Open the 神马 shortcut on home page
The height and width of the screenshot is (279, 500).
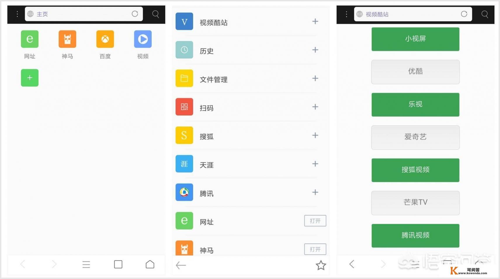[x=67, y=39]
